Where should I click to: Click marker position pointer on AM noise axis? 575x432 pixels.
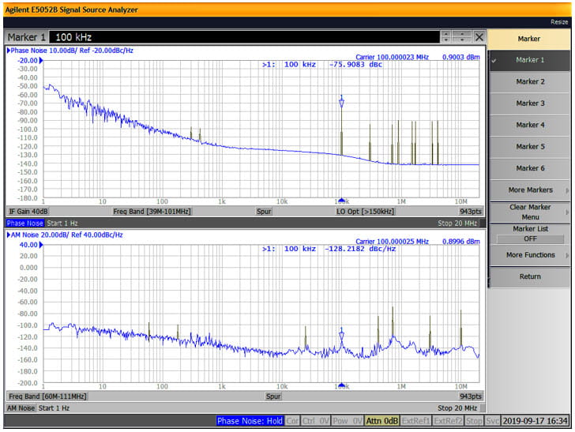[341, 385]
